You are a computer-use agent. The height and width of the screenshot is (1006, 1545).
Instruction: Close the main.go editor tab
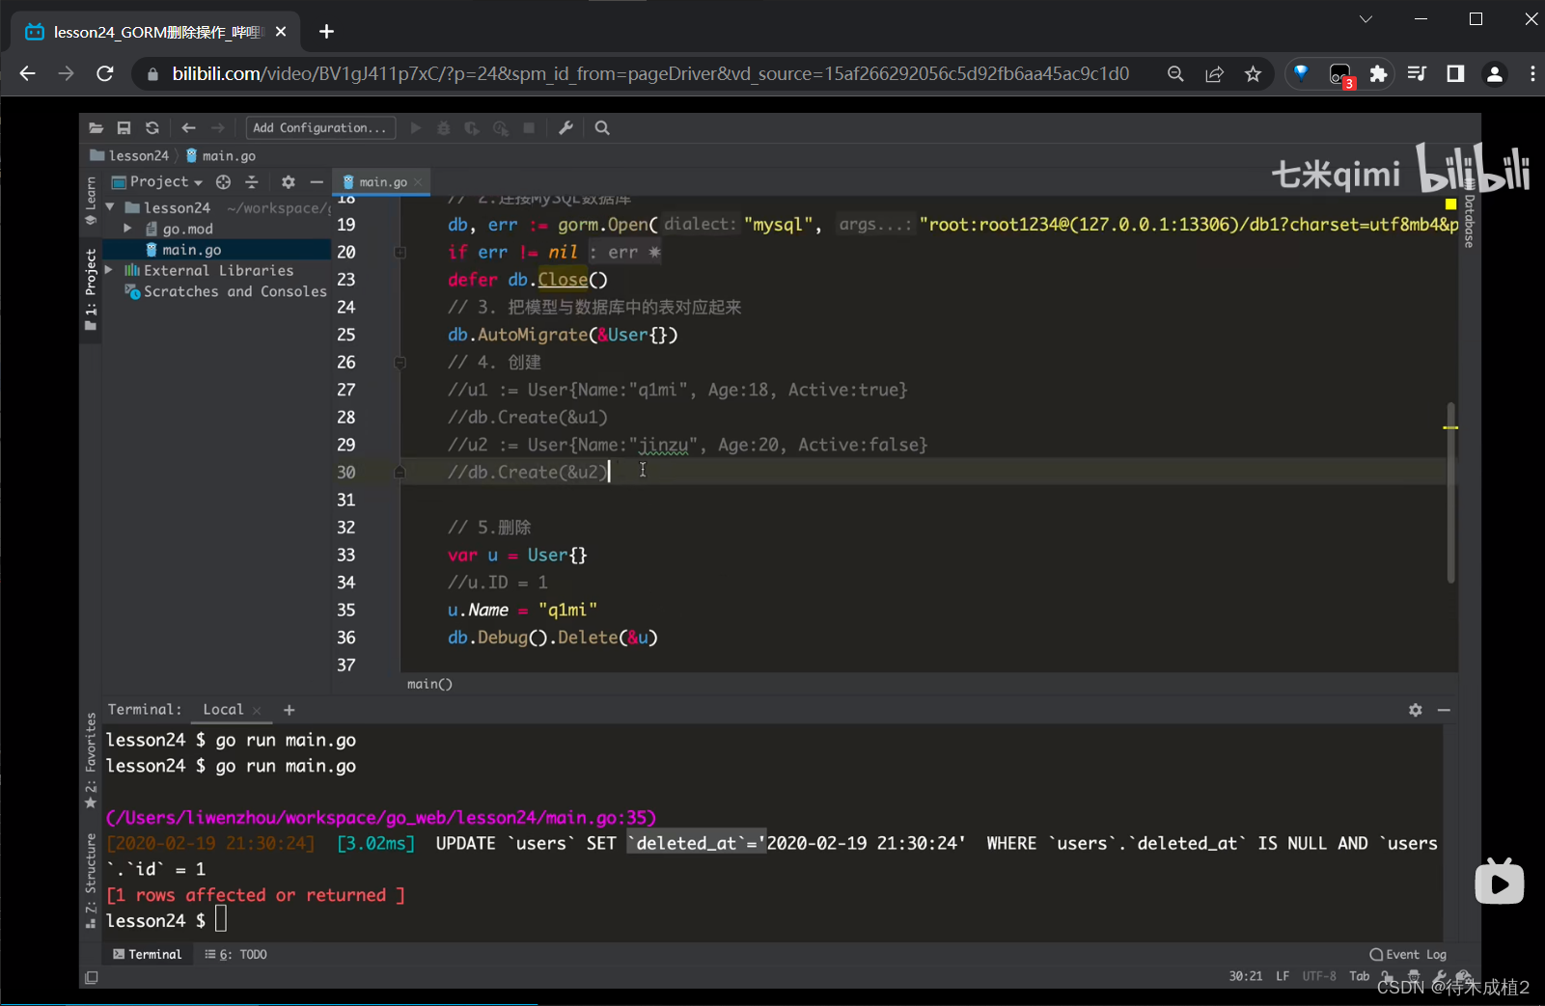[418, 182]
